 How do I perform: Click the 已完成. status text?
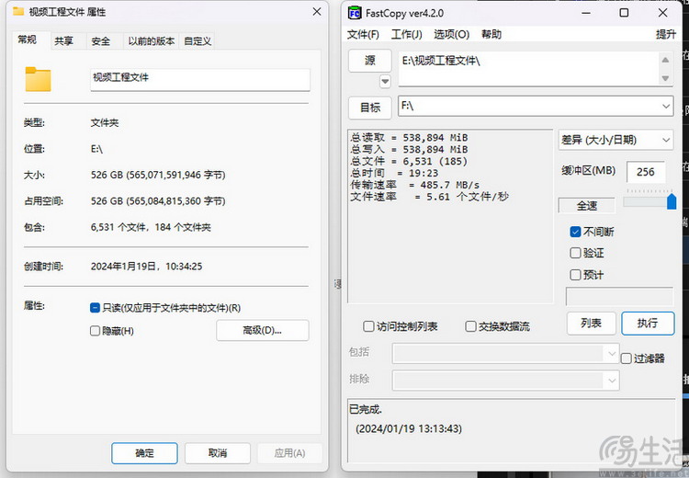(x=366, y=409)
